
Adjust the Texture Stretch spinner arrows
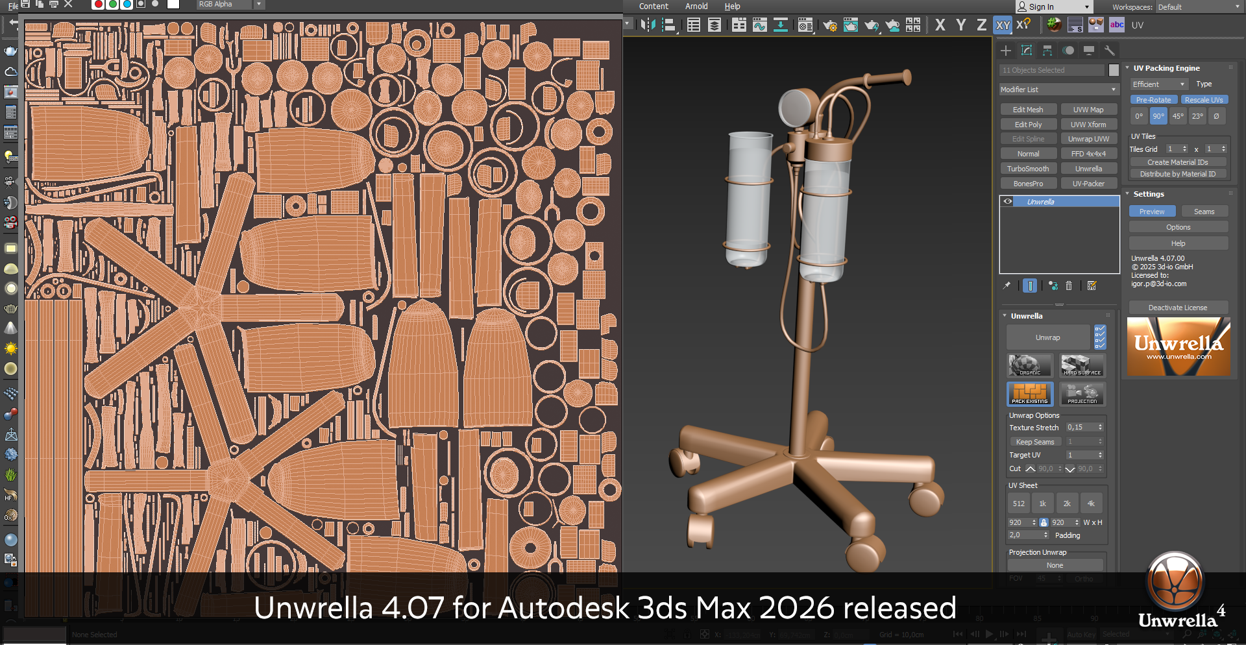(x=1100, y=428)
